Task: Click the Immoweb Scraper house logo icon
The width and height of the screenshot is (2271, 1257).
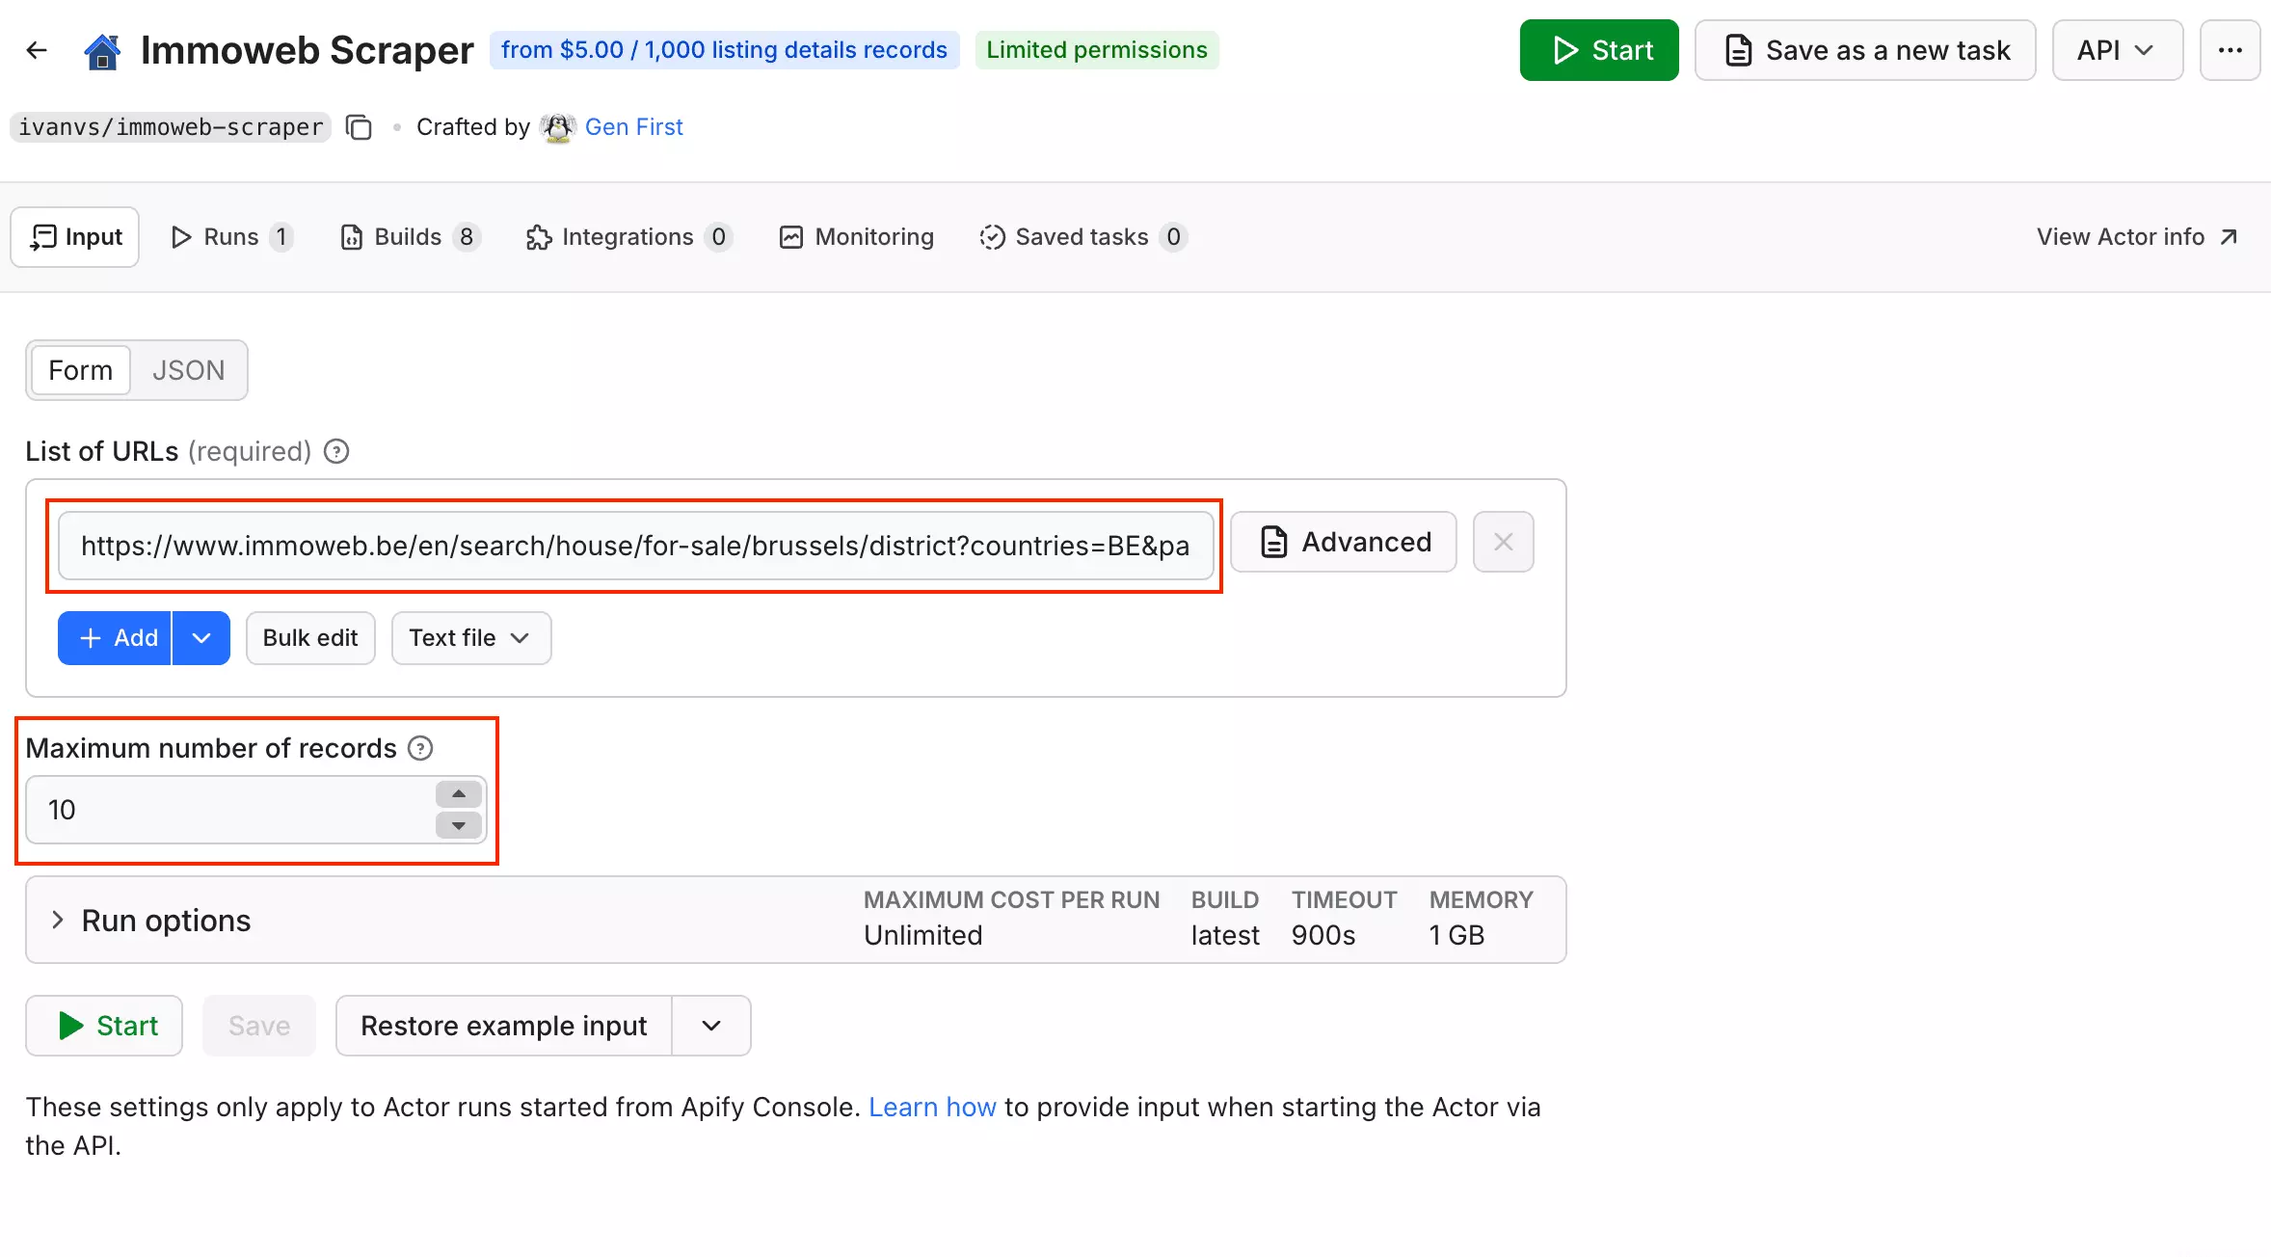Action: coord(102,51)
